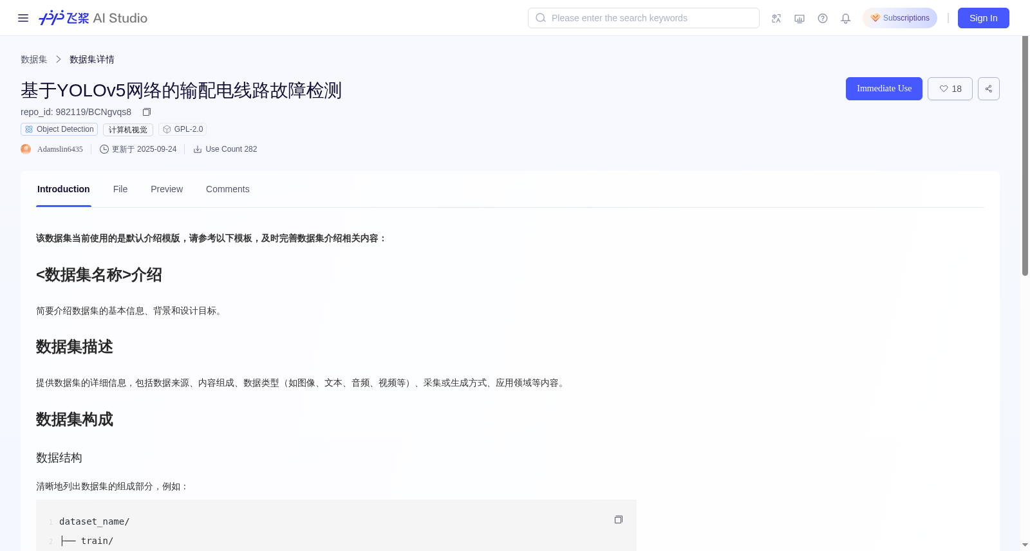Viewport: 1030px width, 551px height.
Task: Click the 简要介绍数据集的基本信息 paragraph
Action: click(130, 311)
